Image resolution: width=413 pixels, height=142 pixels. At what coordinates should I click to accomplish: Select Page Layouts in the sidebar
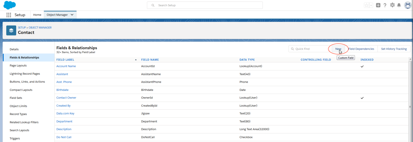18,66
